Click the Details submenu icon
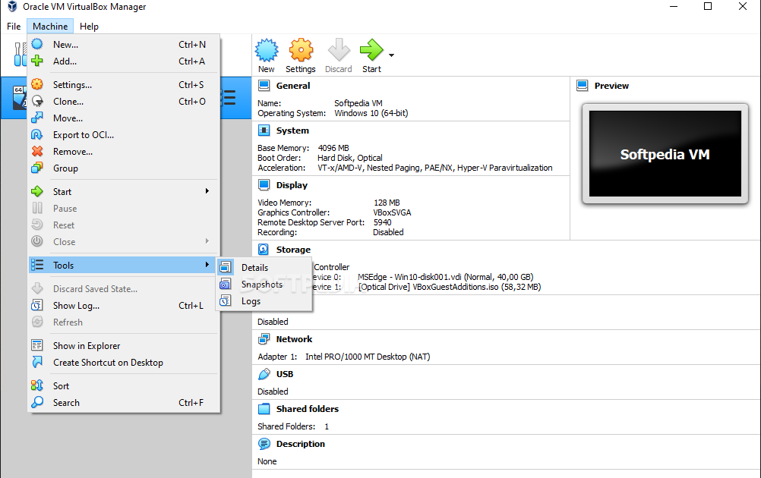 click(226, 267)
